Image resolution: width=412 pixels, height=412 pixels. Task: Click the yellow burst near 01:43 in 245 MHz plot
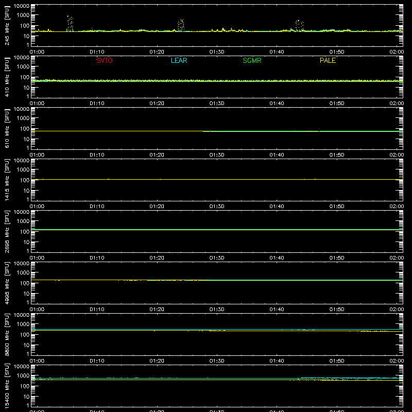pos(300,25)
